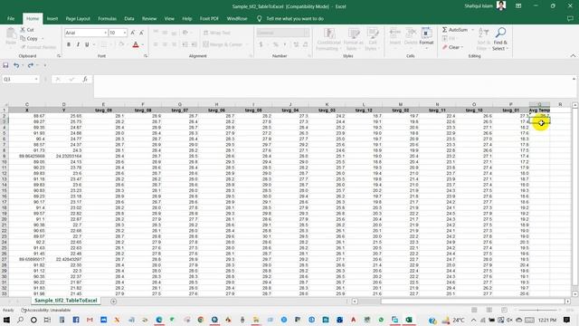Open the Font group dialog launcher
The width and height of the screenshot is (579, 326).
click(x=146, y=56)
